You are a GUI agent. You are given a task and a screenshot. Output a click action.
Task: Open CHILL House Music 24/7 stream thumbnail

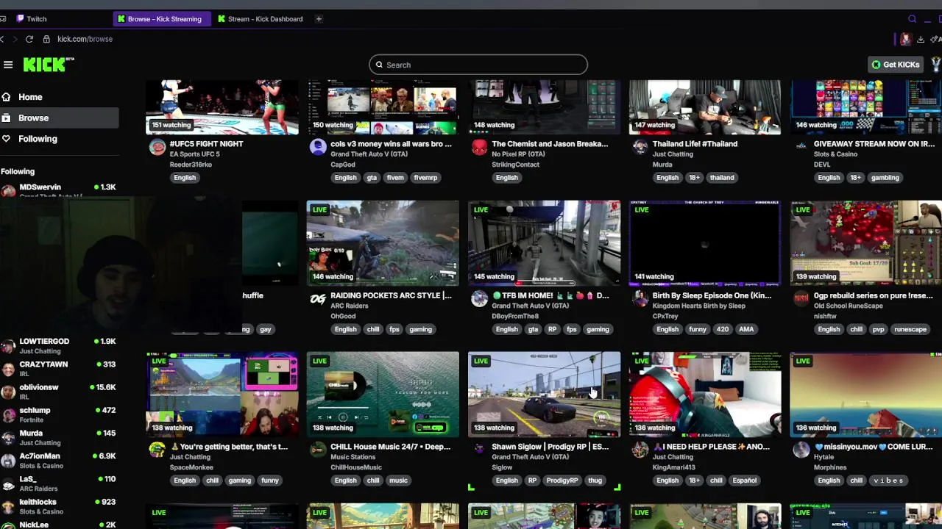(x=383, y=395)
